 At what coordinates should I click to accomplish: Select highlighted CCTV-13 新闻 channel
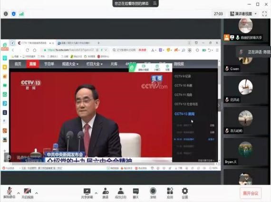click(184, 114)
